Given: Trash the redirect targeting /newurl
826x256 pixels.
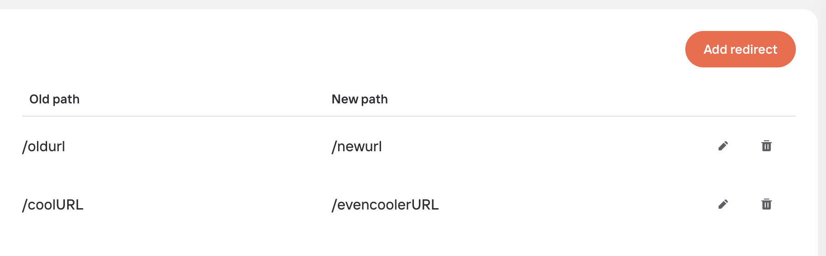Looking at the screenshot, I should click(767, 146).
